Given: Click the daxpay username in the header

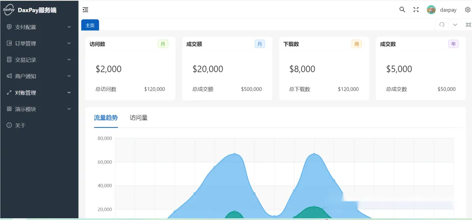Looking at the screenshot, I should [448, 10].
